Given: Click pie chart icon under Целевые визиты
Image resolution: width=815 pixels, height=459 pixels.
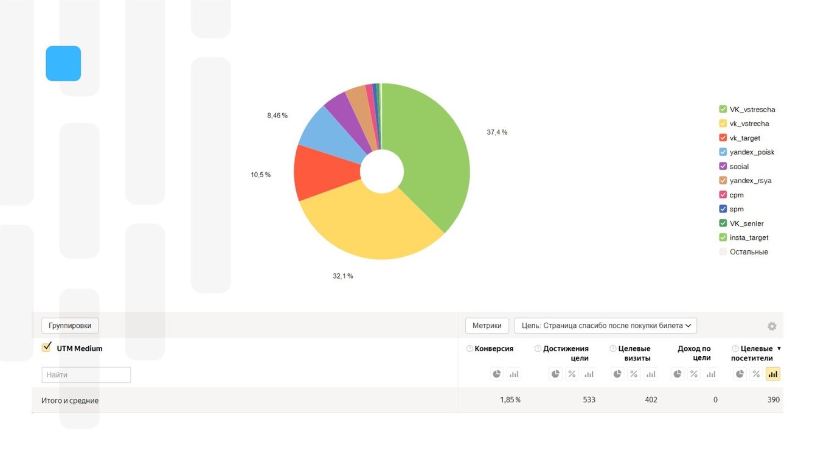Looking at the screenshot, I should (617, 374).
